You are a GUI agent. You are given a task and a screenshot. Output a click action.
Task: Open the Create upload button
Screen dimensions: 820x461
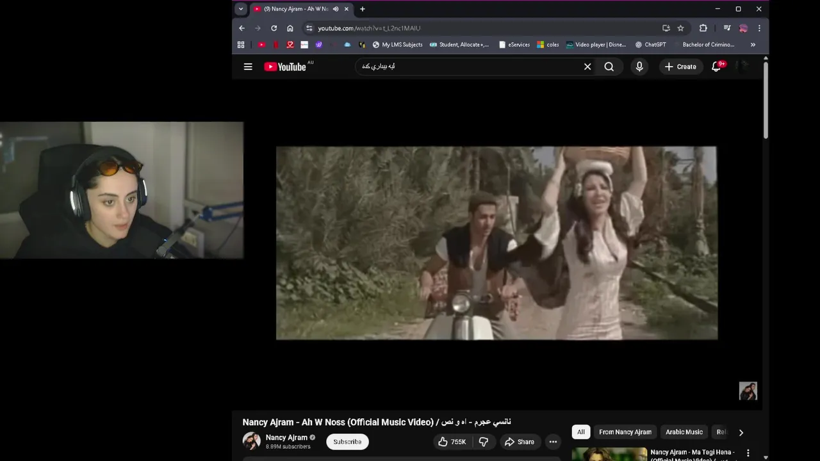[680, 67]
